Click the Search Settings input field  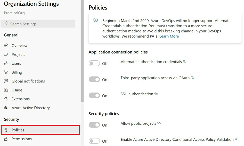point(38,24)
